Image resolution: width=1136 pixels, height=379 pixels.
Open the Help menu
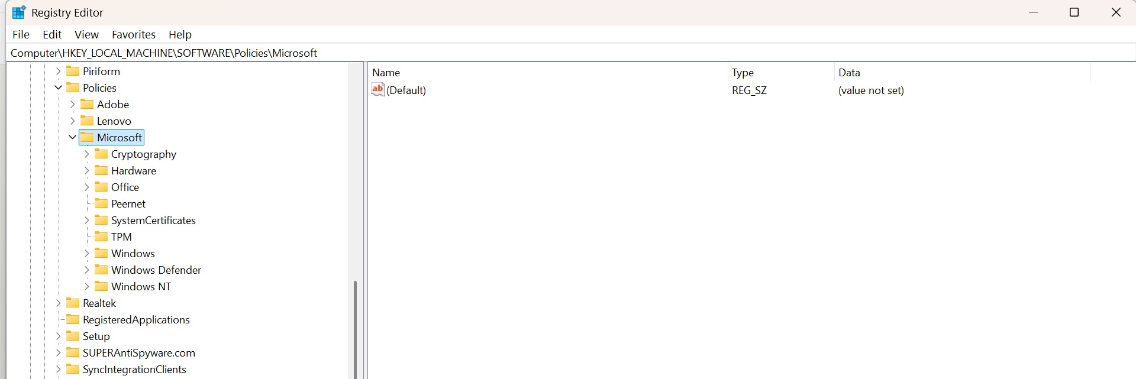coord(180,34)
